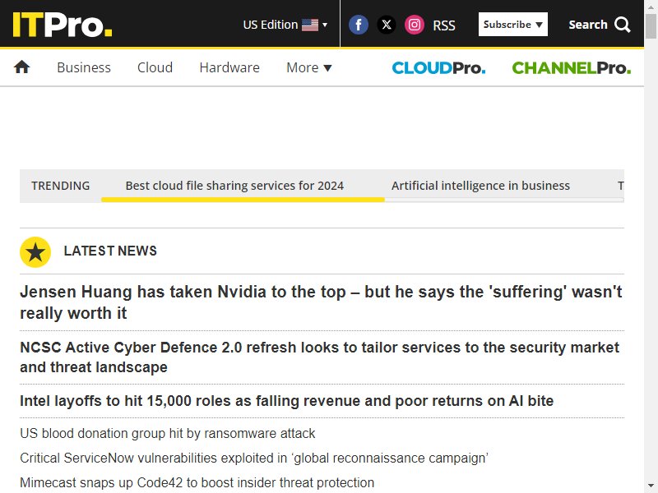Viewport: 658px width, 493px height.
Task: Open the Cloud section
Action: coord(155,67)
